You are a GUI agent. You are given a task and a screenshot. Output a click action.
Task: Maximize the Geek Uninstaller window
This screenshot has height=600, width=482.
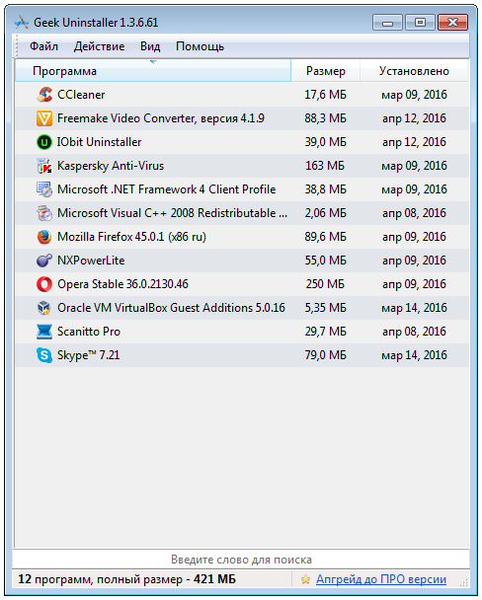(420, 23)
